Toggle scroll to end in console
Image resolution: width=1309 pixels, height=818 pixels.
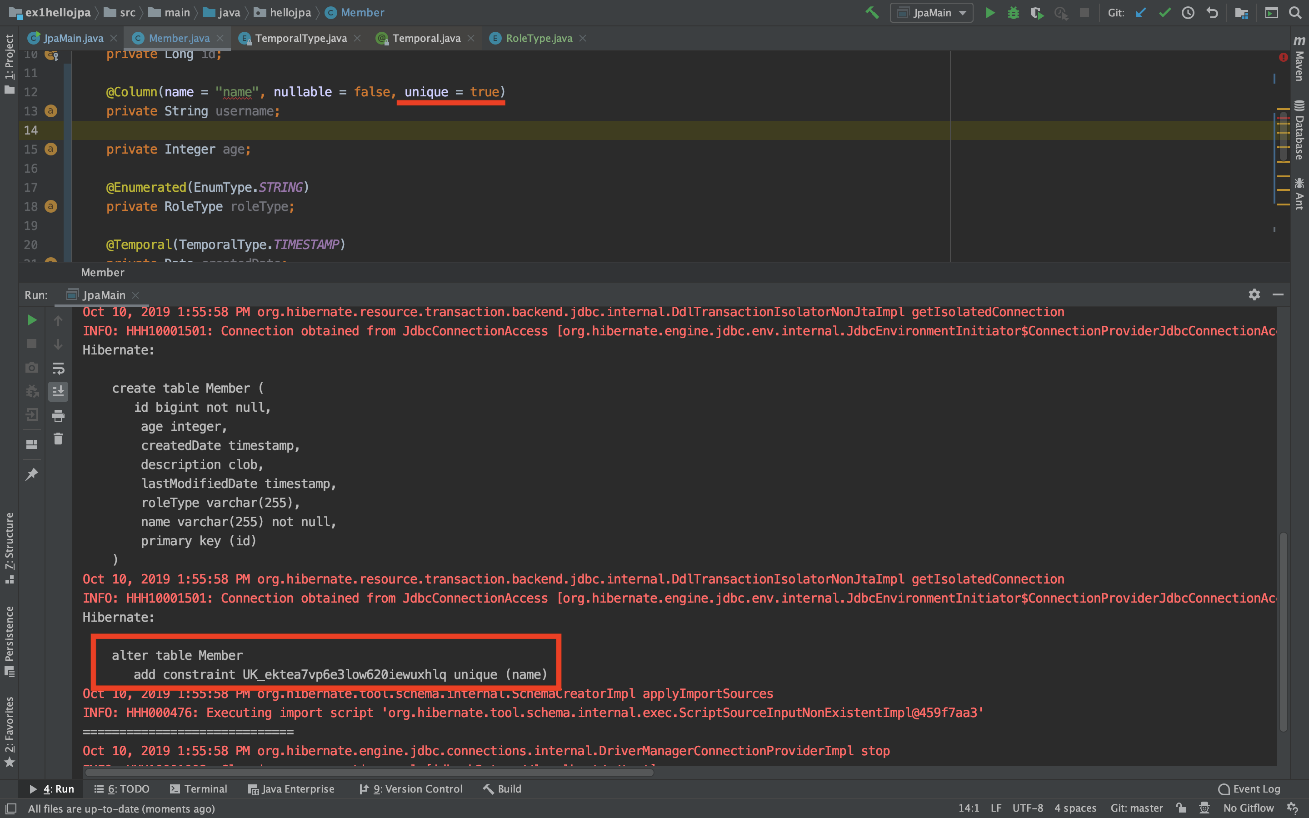58,391
